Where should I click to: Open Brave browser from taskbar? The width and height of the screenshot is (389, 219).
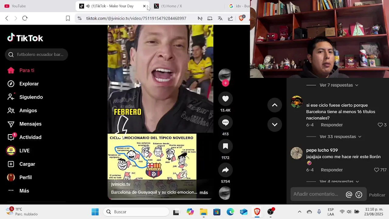[x=257, y=212]
